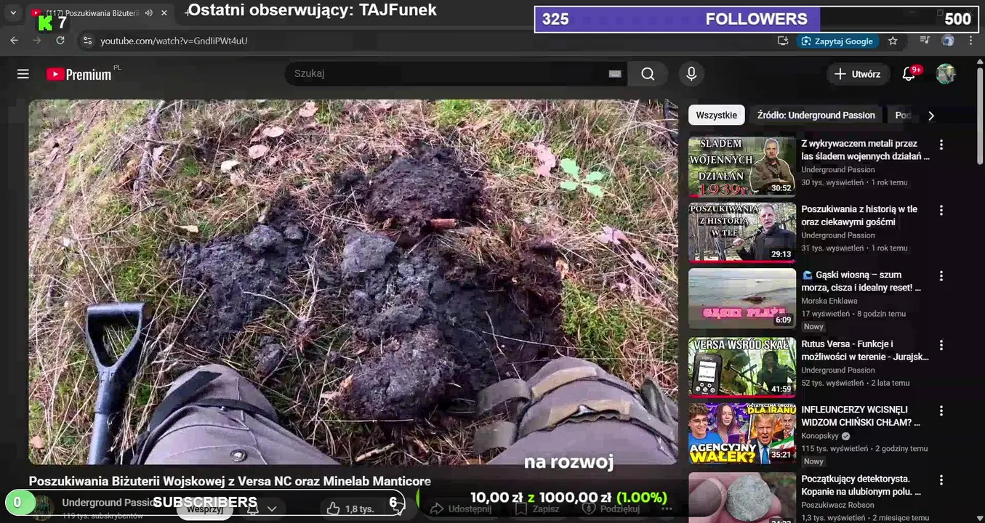Viewport: 985px width, 523px height.
Task: Open the browser media controls icon
Action: tap(925, 41)
